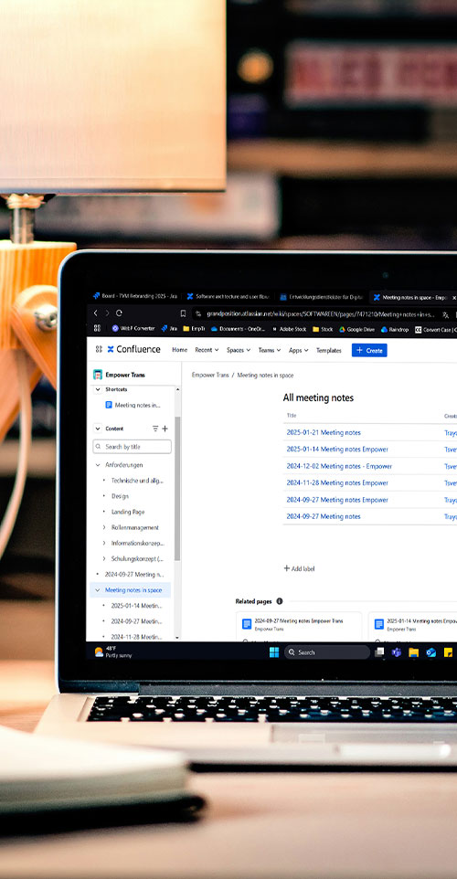Viewport: 457px width, 879px height.
Task: Open the Adobe Stock bookmark
Action: pyautogui.click(x=290, y=329)
